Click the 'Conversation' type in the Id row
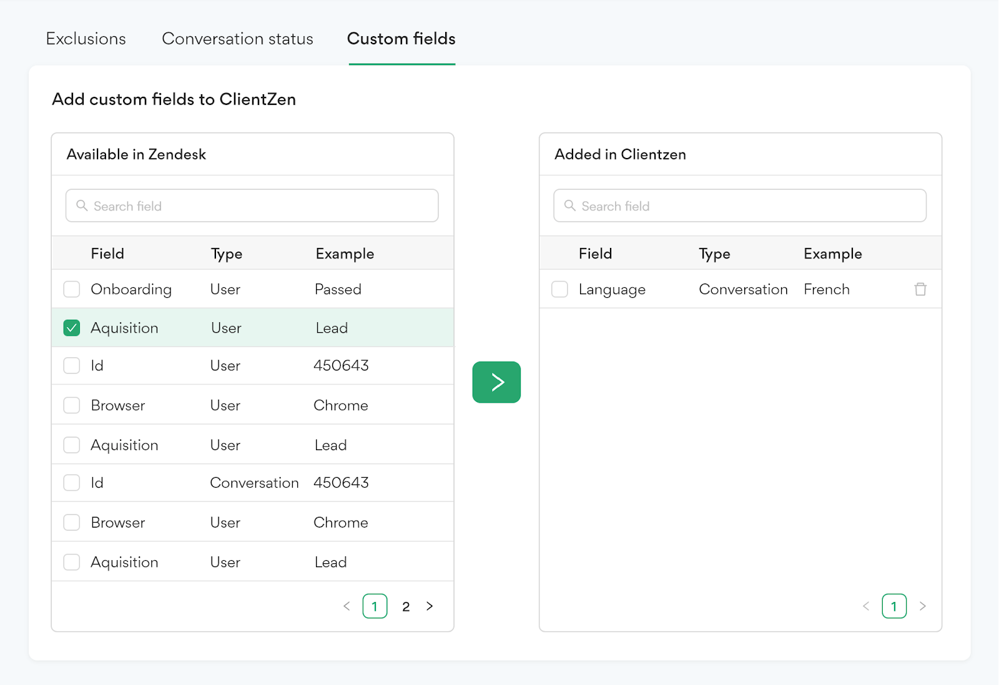 [x=254, y=483]
